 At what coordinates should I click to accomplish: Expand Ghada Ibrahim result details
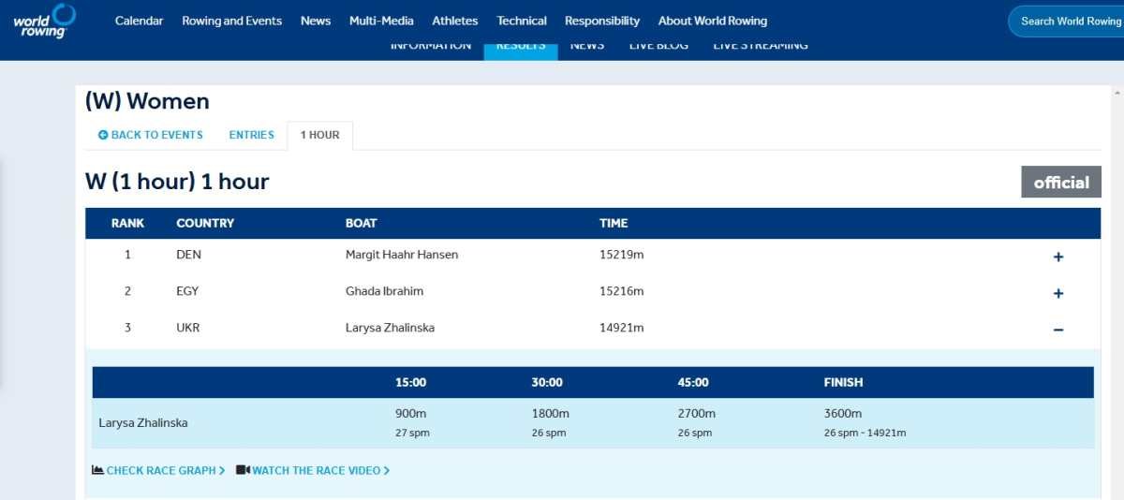click(1057, 293)
